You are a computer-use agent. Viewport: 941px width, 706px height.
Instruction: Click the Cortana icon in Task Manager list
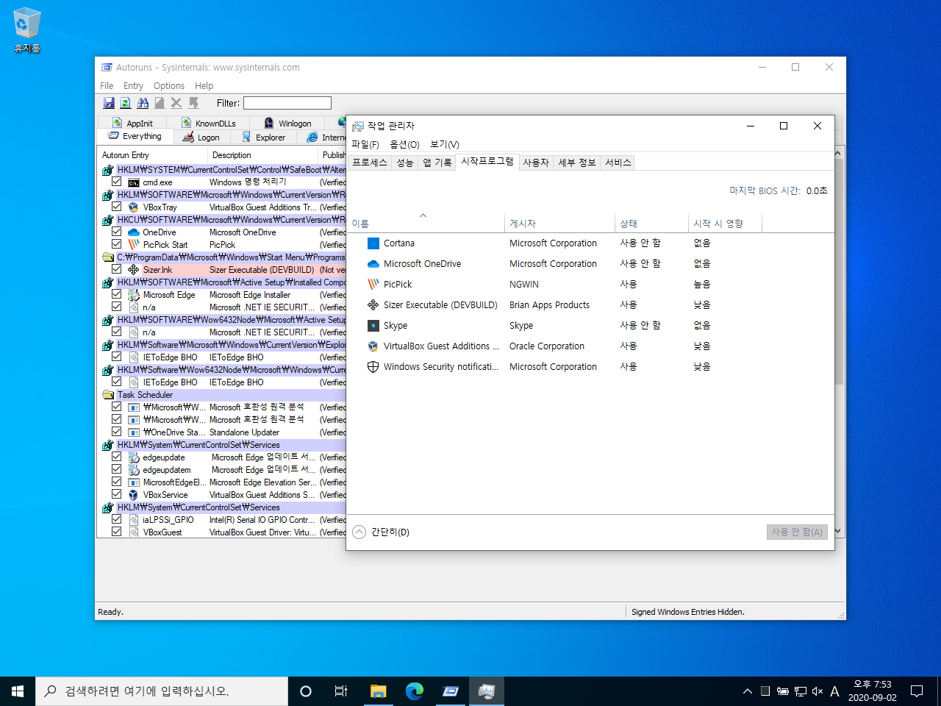[x=373, y=243]
